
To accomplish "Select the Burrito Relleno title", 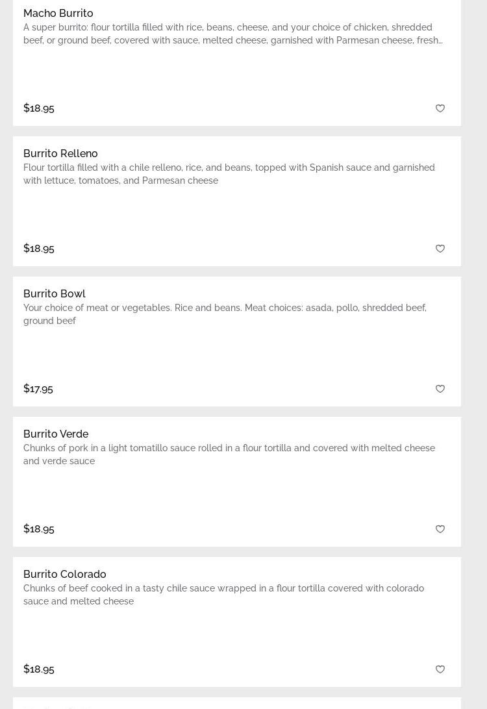I will click(60, 153).
